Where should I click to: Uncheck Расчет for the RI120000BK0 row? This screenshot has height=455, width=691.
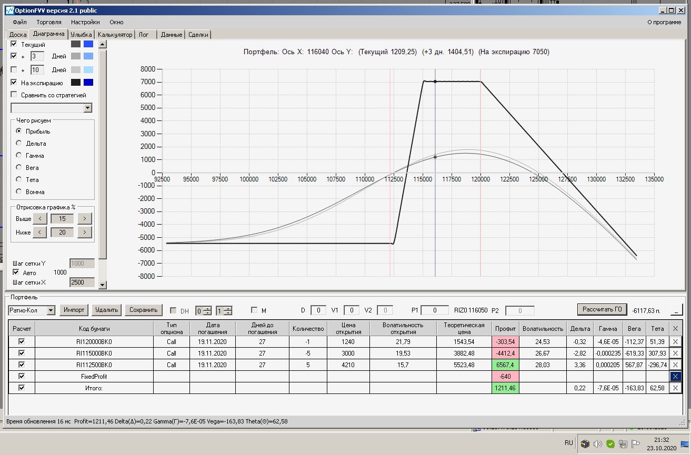(x=22, y=341)
